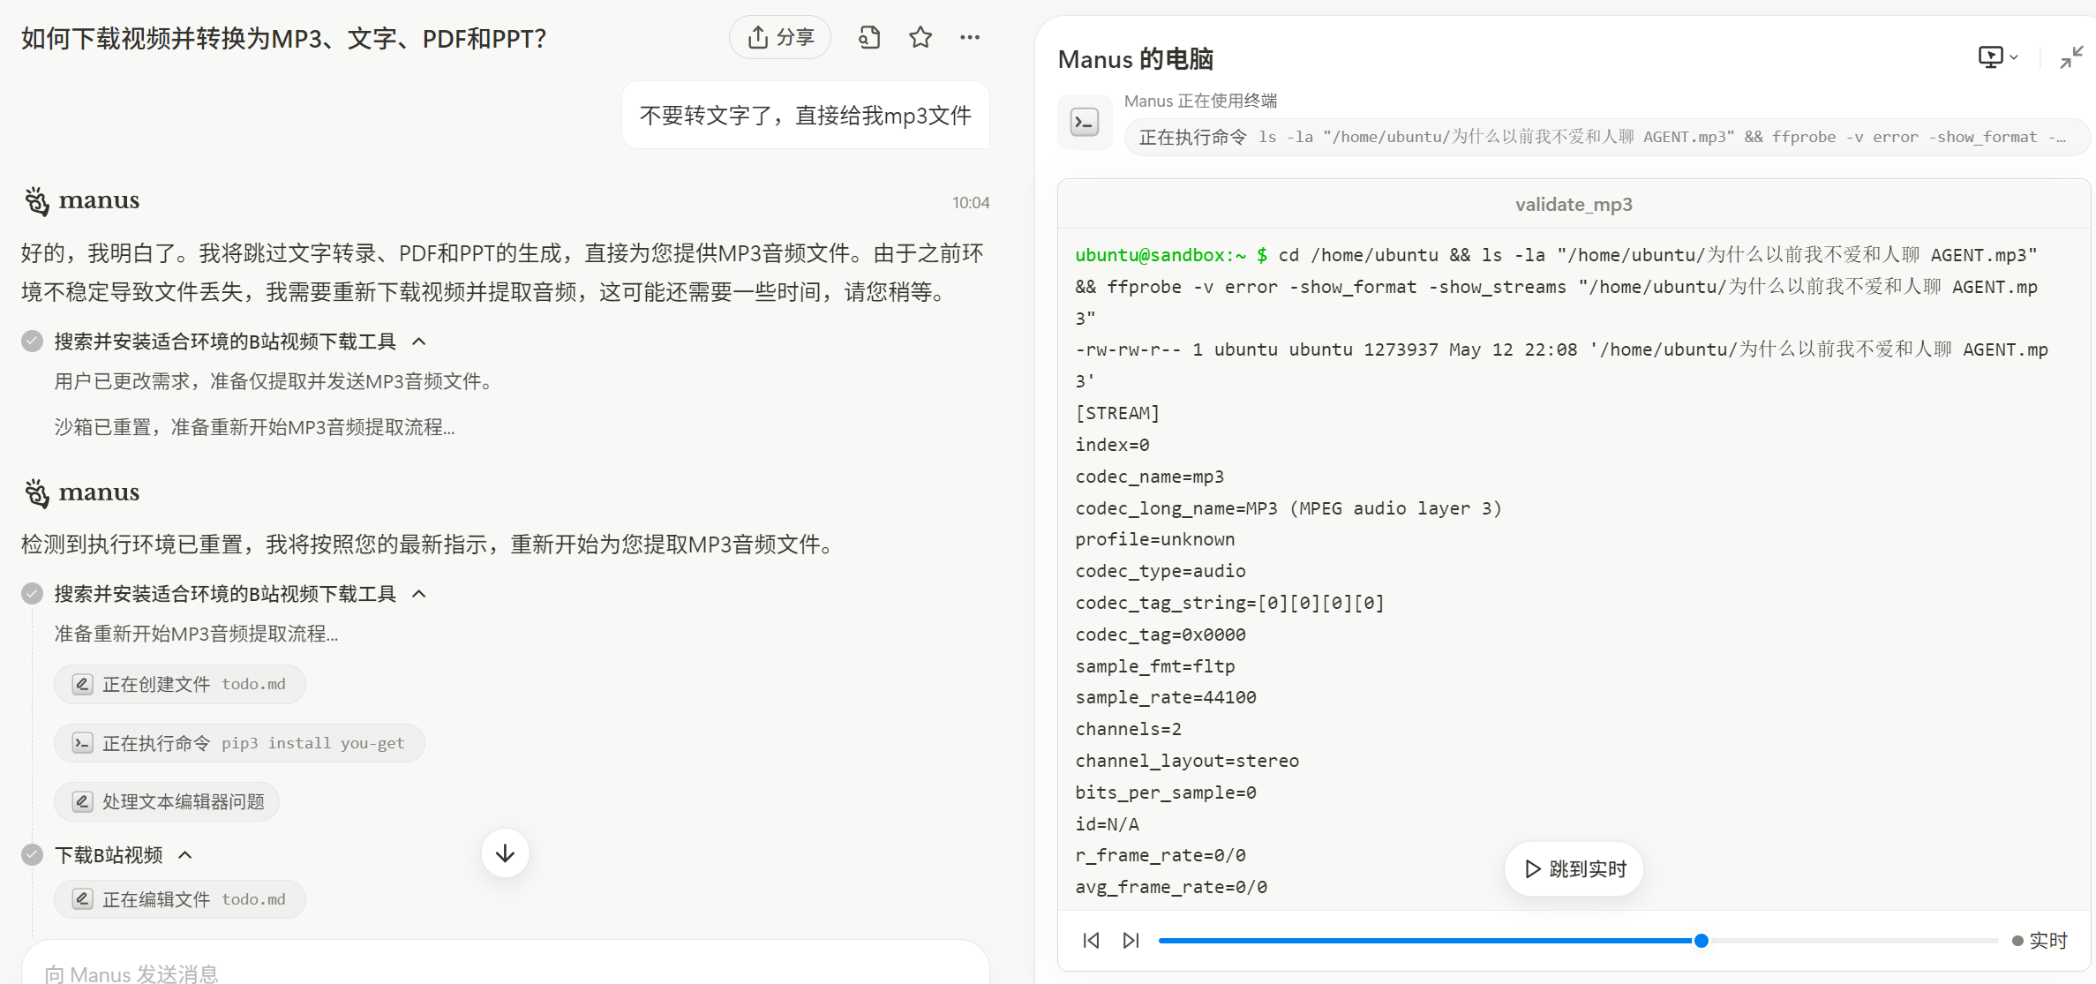Collapse the 下载B站视频 step
This screenshot has width=2096, height=984.
click(185, 855)
